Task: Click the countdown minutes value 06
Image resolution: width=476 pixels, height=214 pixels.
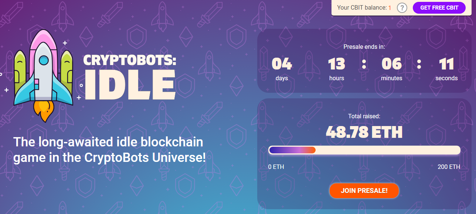Action: [391, 64]
